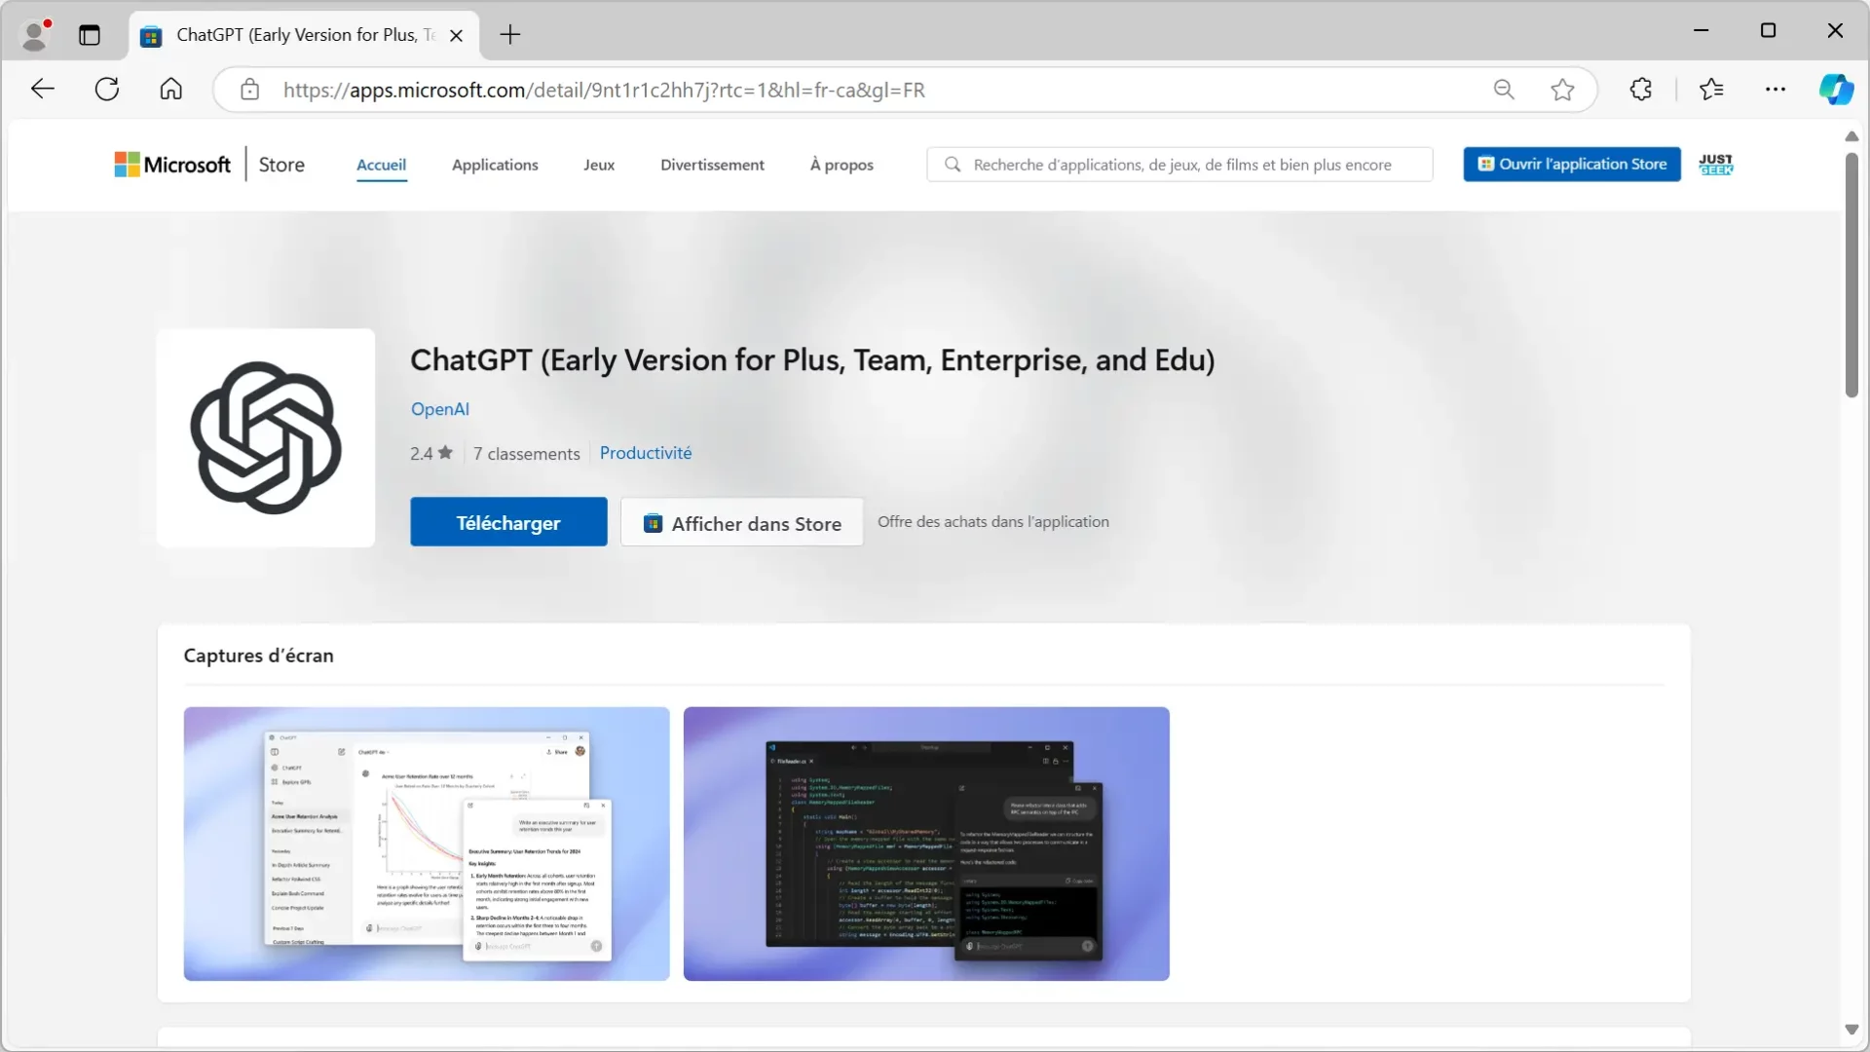Click the Microsoft logo
1870x1052 pixels.
172,165
